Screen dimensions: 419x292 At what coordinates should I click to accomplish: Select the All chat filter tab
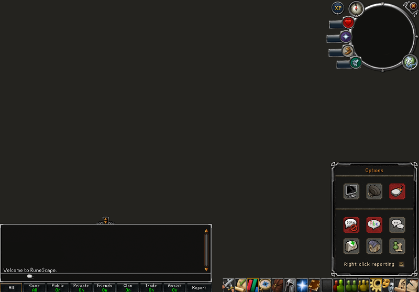pyautogui.click(x=11, y=287)
